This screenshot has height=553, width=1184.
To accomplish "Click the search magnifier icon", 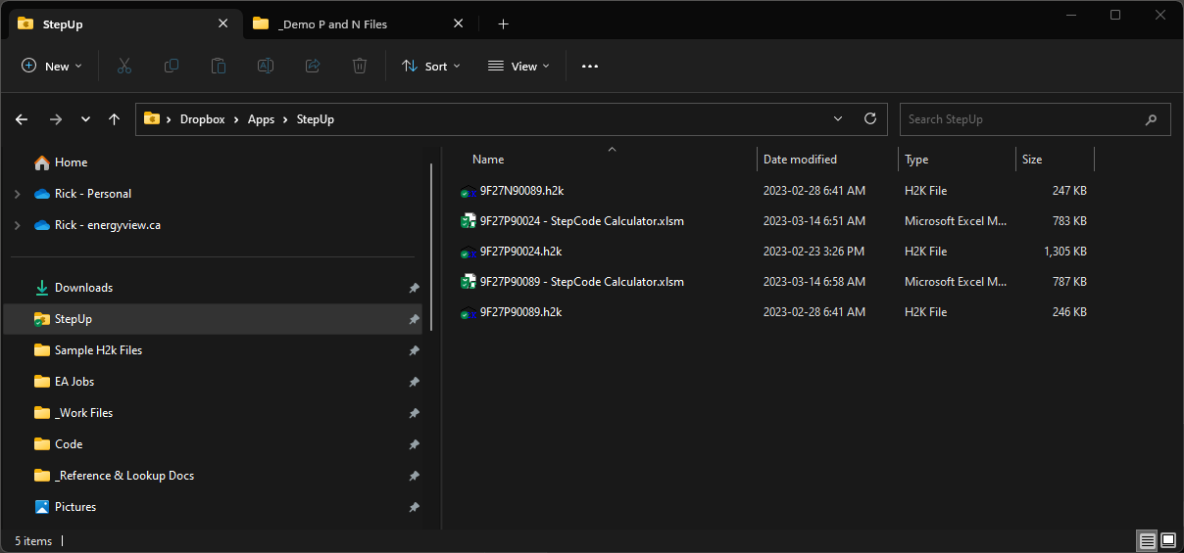I will tap(1151, 119).
